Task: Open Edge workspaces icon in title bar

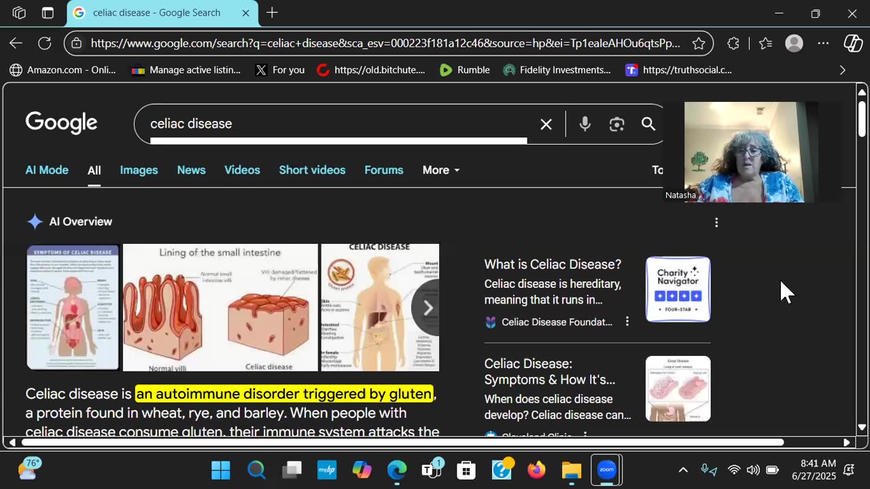Action: click(x=19, y=13)
